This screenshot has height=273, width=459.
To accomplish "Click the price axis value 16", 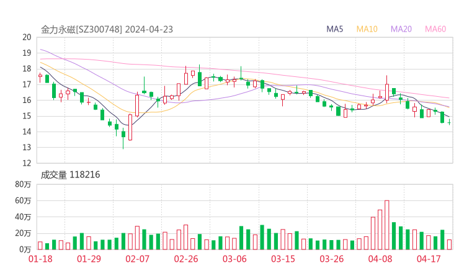I will pyautogui.click(x=27, y=100).
